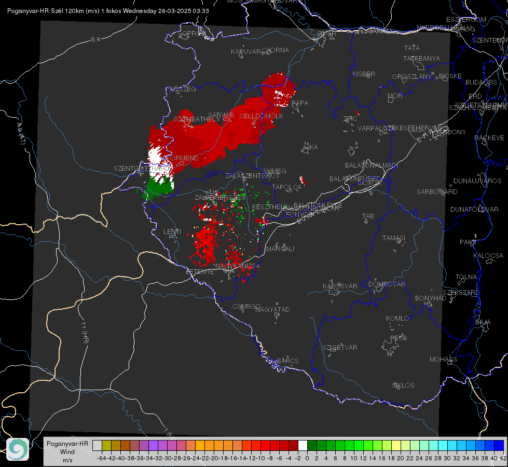This screenshot has height=467, width=508.
Task: Click the PÁPA city label
Action: (x=300, y=103)
